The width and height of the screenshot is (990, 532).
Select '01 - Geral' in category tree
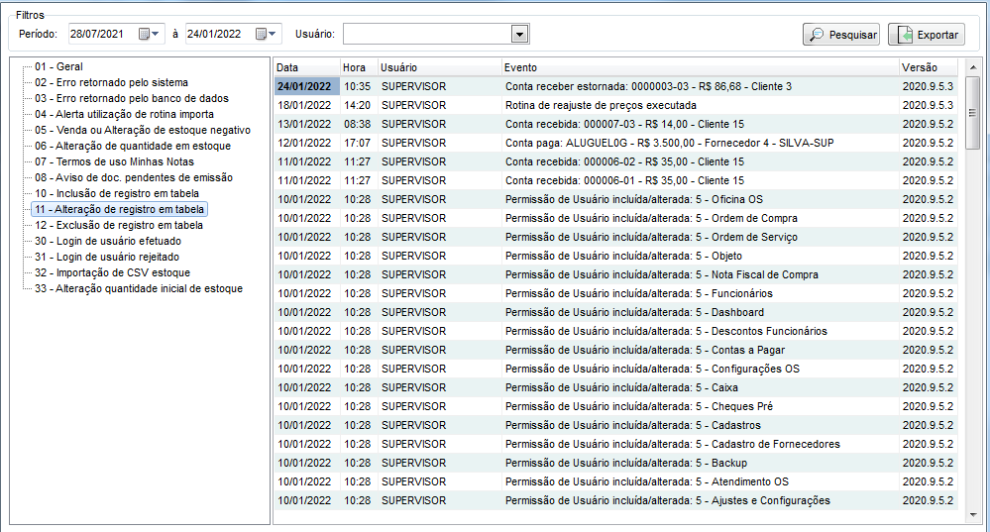point(58,66)
